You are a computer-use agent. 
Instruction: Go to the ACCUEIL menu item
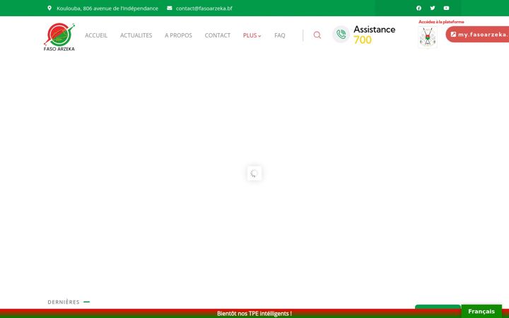click(x=96, y=35)
